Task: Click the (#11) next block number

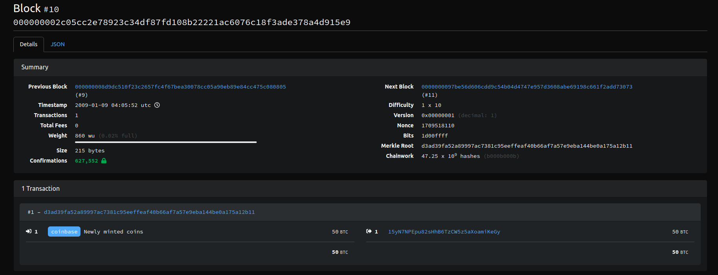Action: coord(429,95)
